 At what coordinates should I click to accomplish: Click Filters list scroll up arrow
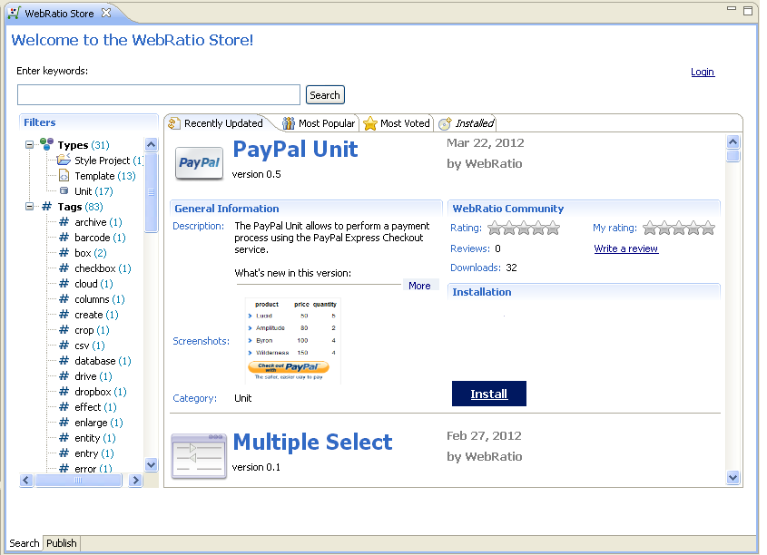(152, 144)
